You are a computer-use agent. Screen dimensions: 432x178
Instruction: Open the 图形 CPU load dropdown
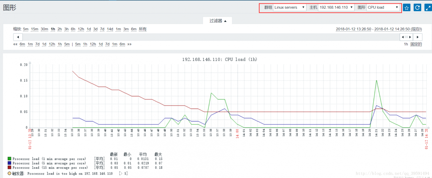coord(383,7)
